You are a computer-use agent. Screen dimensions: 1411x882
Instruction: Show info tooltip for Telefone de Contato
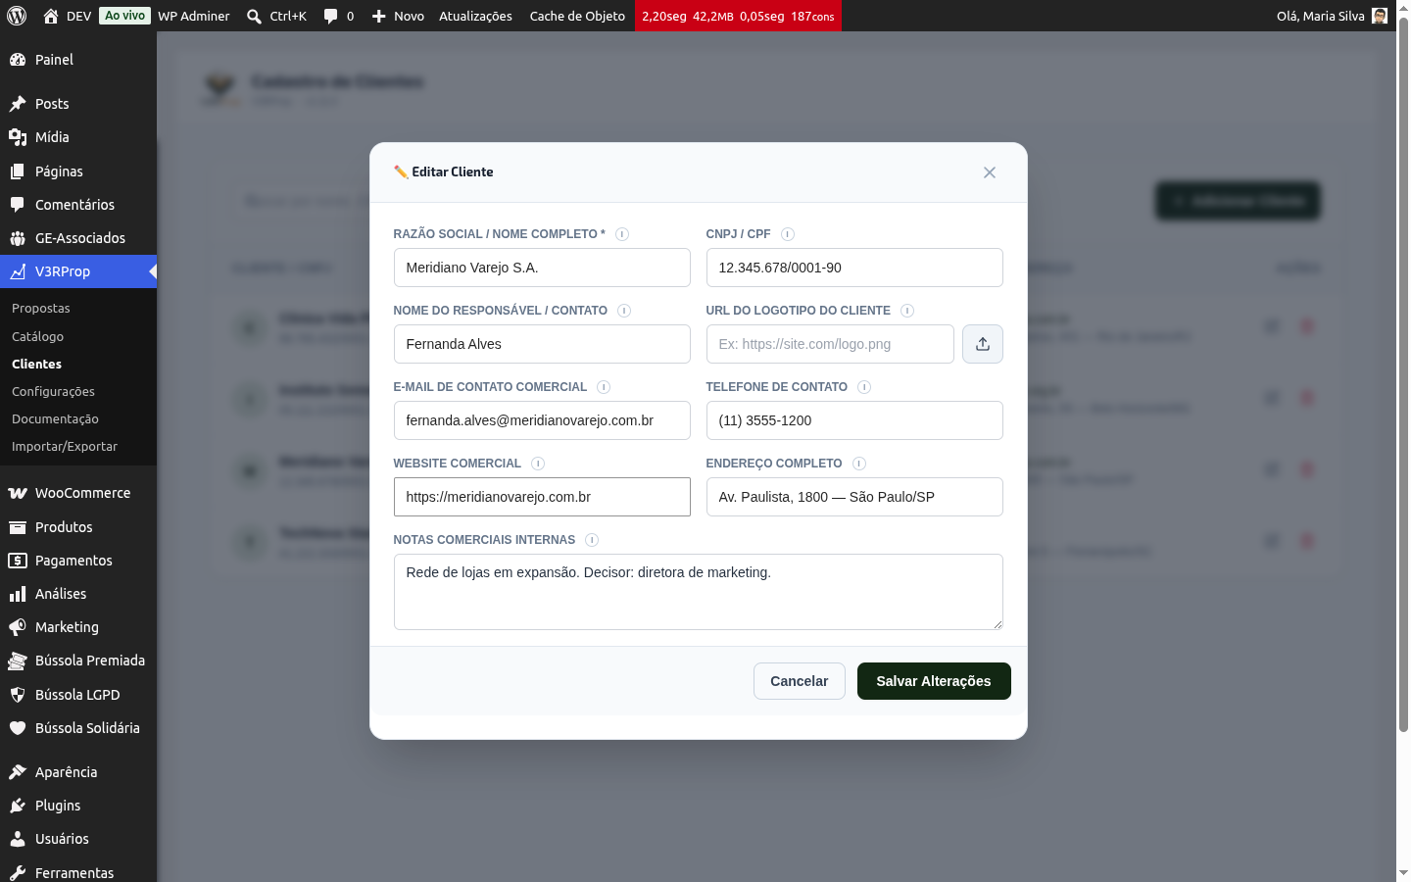tap(864, 387)
